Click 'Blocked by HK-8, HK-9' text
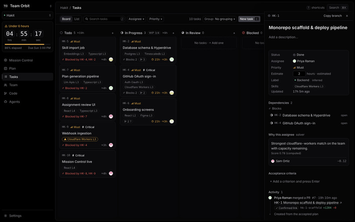The image size is (355, 222). point(80,174)
